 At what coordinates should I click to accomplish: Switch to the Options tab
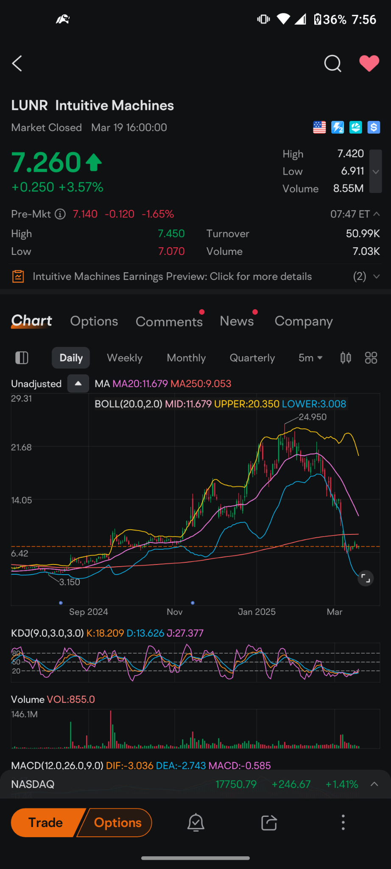[94, 321]
